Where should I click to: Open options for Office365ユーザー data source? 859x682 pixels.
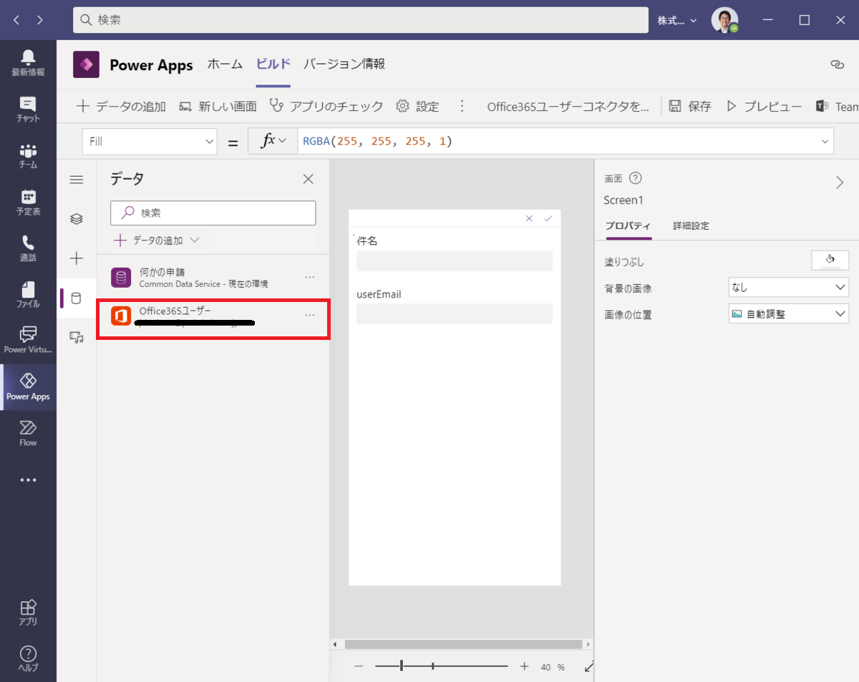[x=310, y=316]
